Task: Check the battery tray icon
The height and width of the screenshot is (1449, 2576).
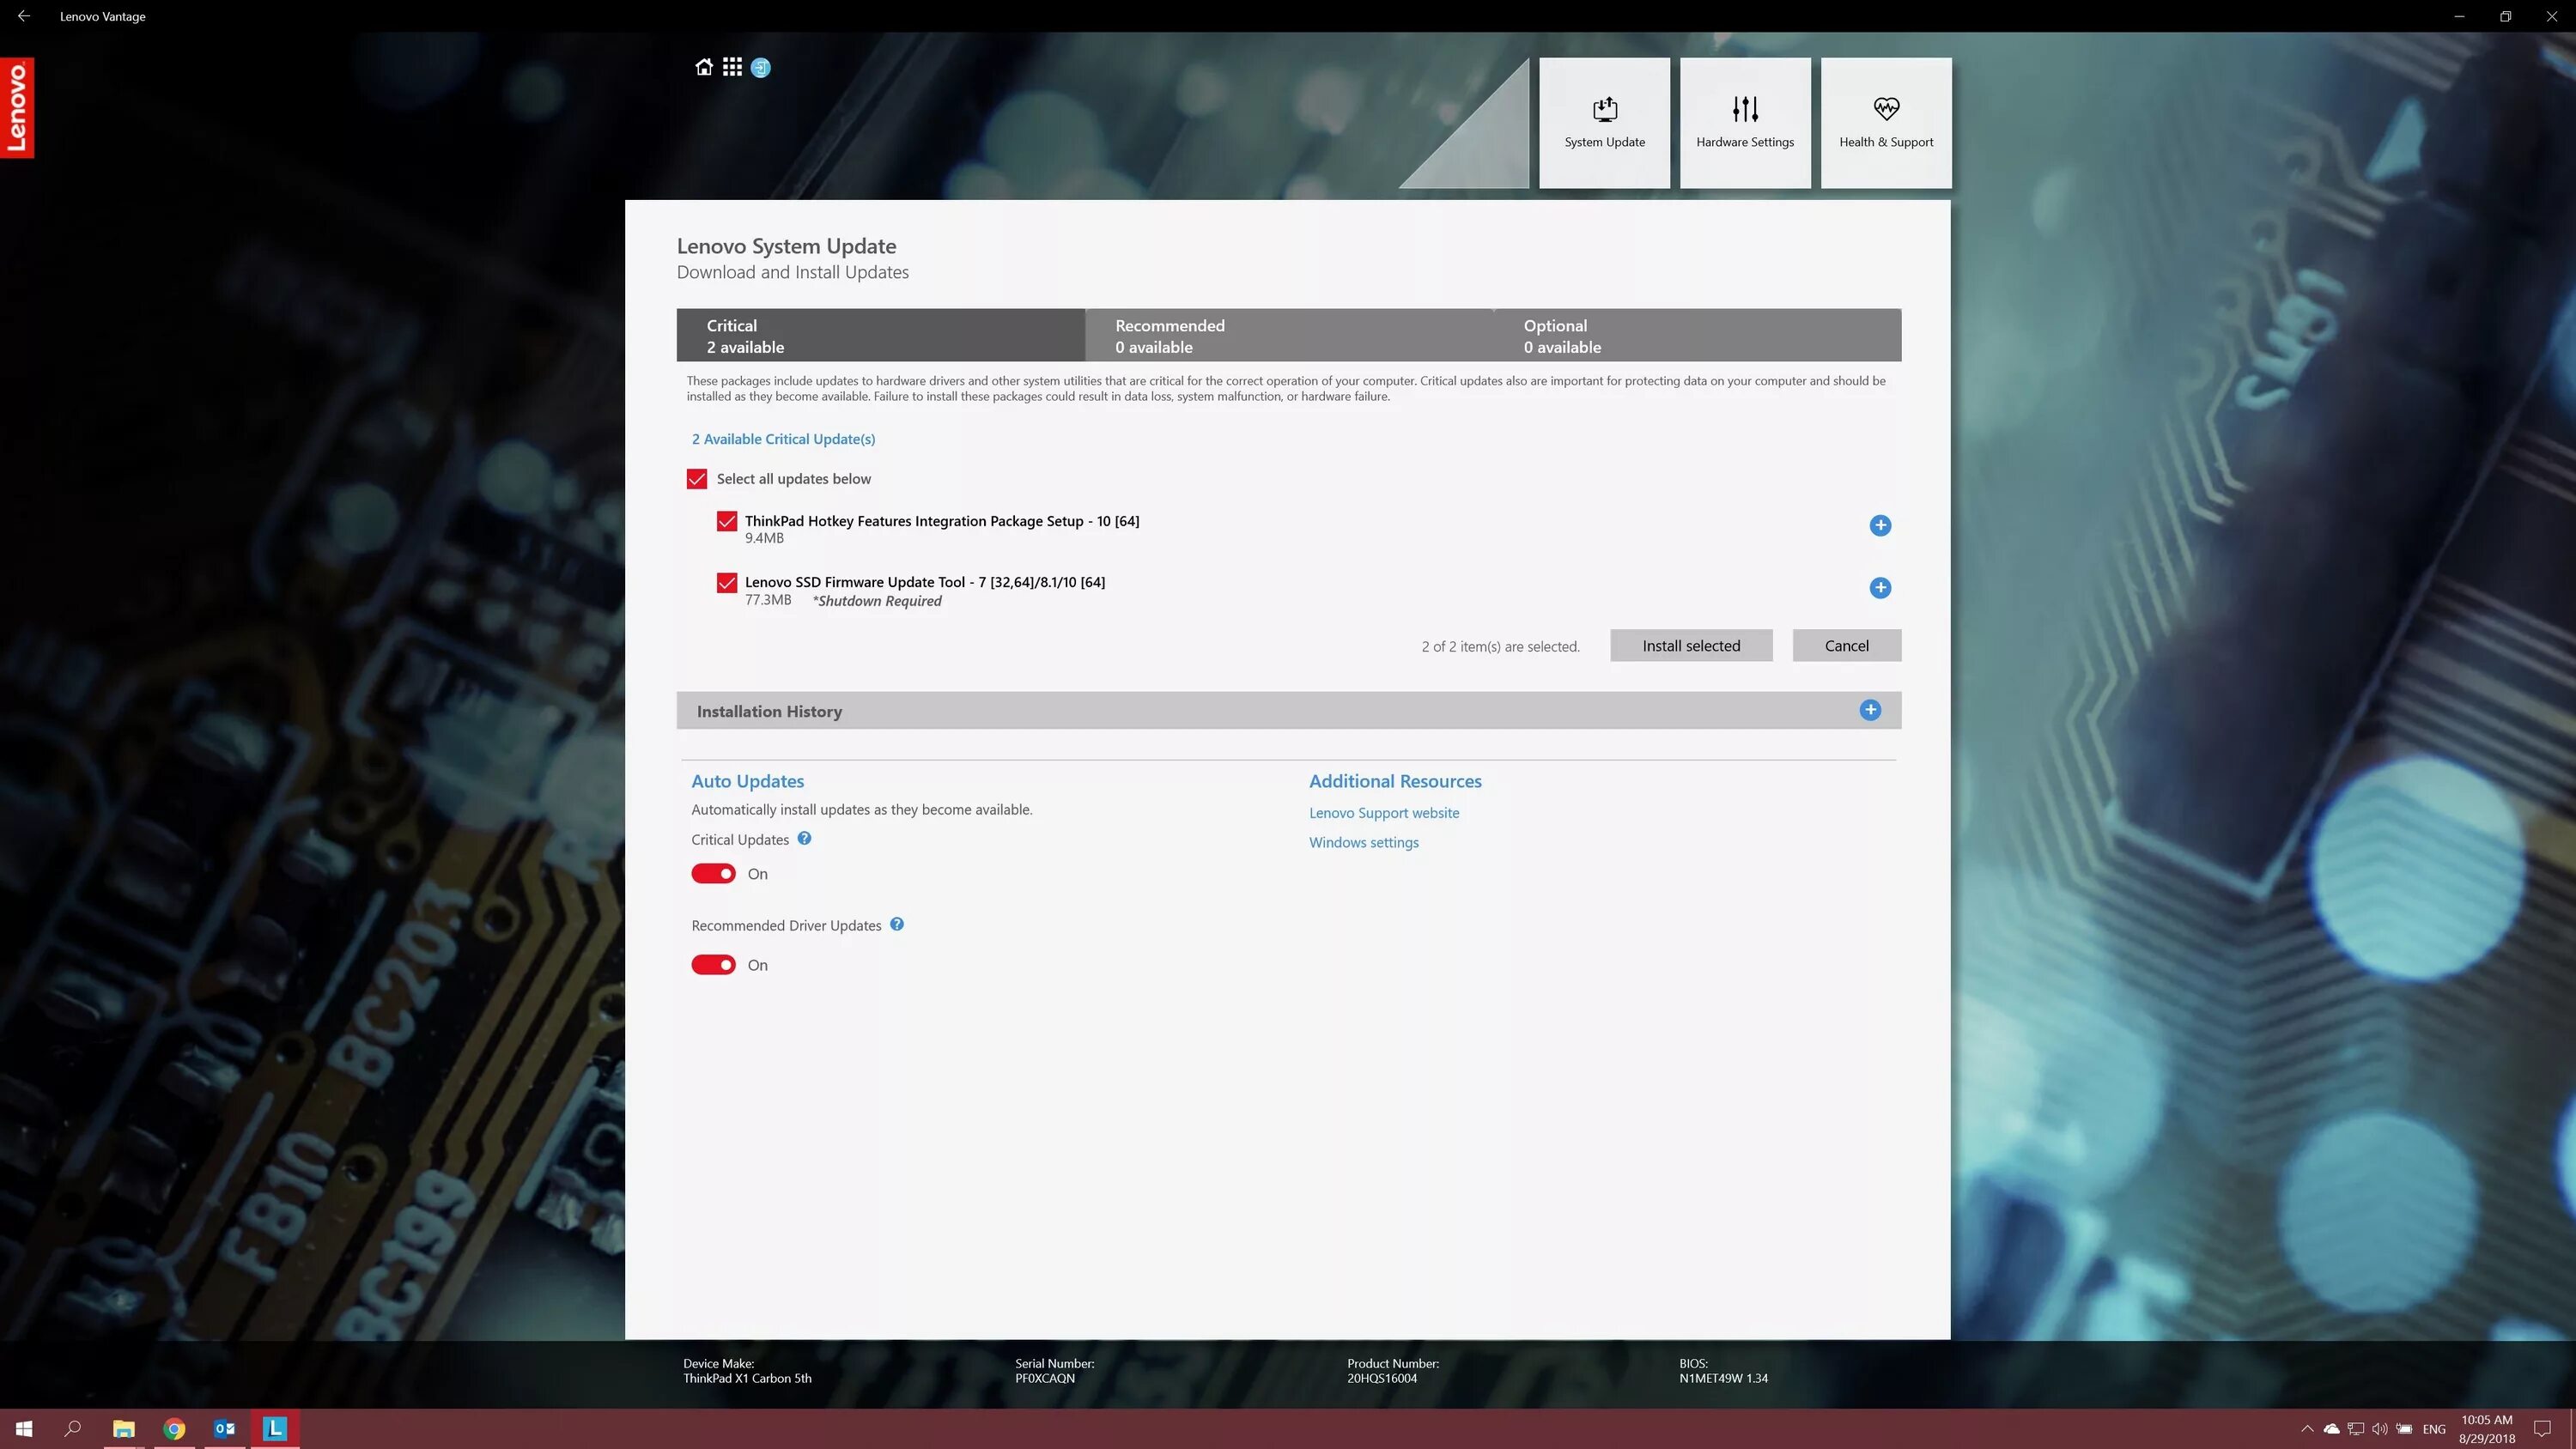Action: (x=2404, y=1429)
